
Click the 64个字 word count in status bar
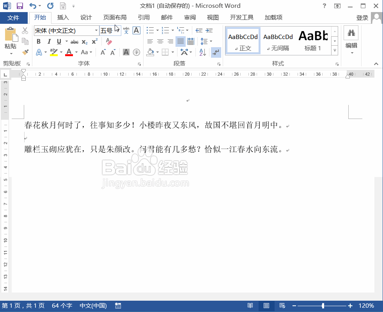pyautogui.click(x=61, y=306)
